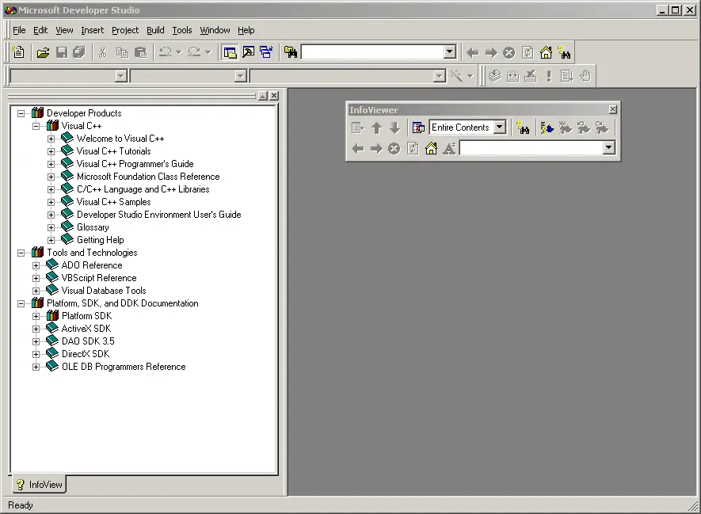This screenshot has height=514, width=701.
Task: Click InfoViewer Previous Topic up arrow
Action: point(376,128)
